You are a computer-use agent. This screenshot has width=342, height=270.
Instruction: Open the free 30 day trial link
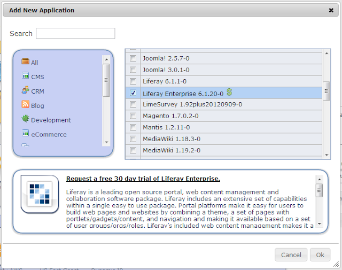(143, 179)
